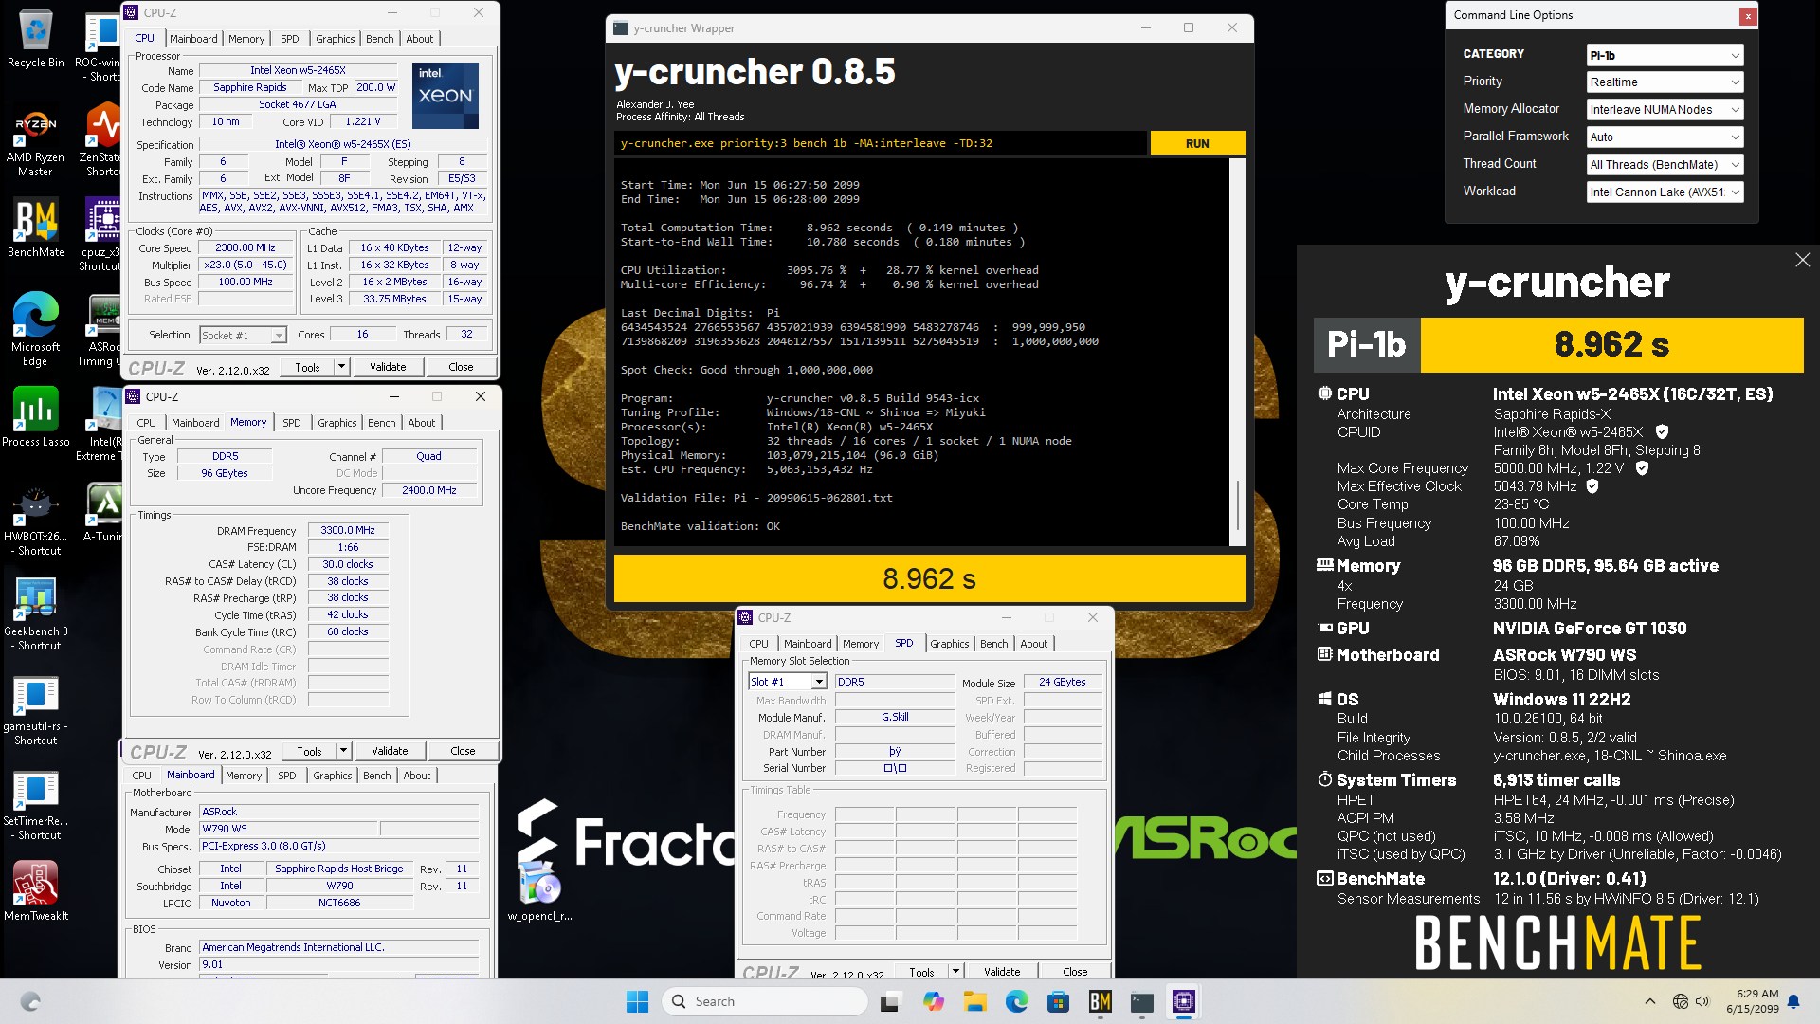Screen dimensions: 1820x1024
Task: Show hidden system tray icons
Action: click(x=1649, y=1001)
